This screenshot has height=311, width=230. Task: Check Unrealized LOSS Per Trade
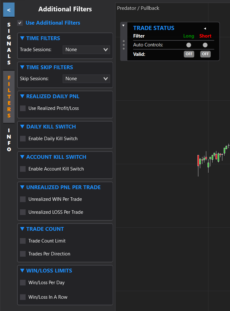[23, 212]
